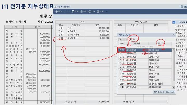Open the 코드 code lookup tool

[x=75, y=11]
